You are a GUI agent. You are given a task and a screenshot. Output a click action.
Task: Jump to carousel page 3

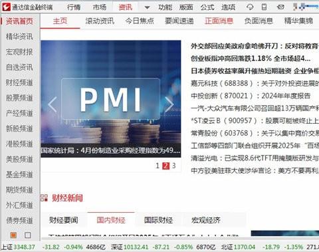click(174, 166)
